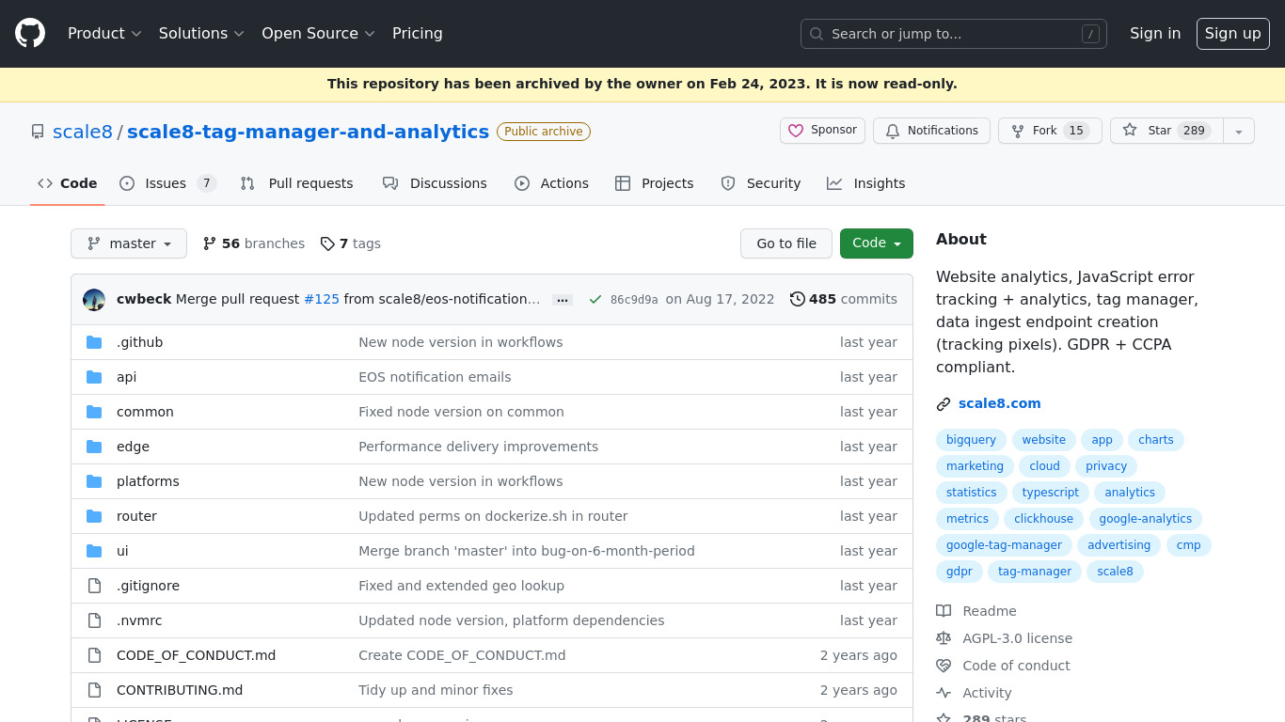Click the 485 commits history link
Image resolution: width=1285 pixels, height=722 pixels.
(843, 299)
